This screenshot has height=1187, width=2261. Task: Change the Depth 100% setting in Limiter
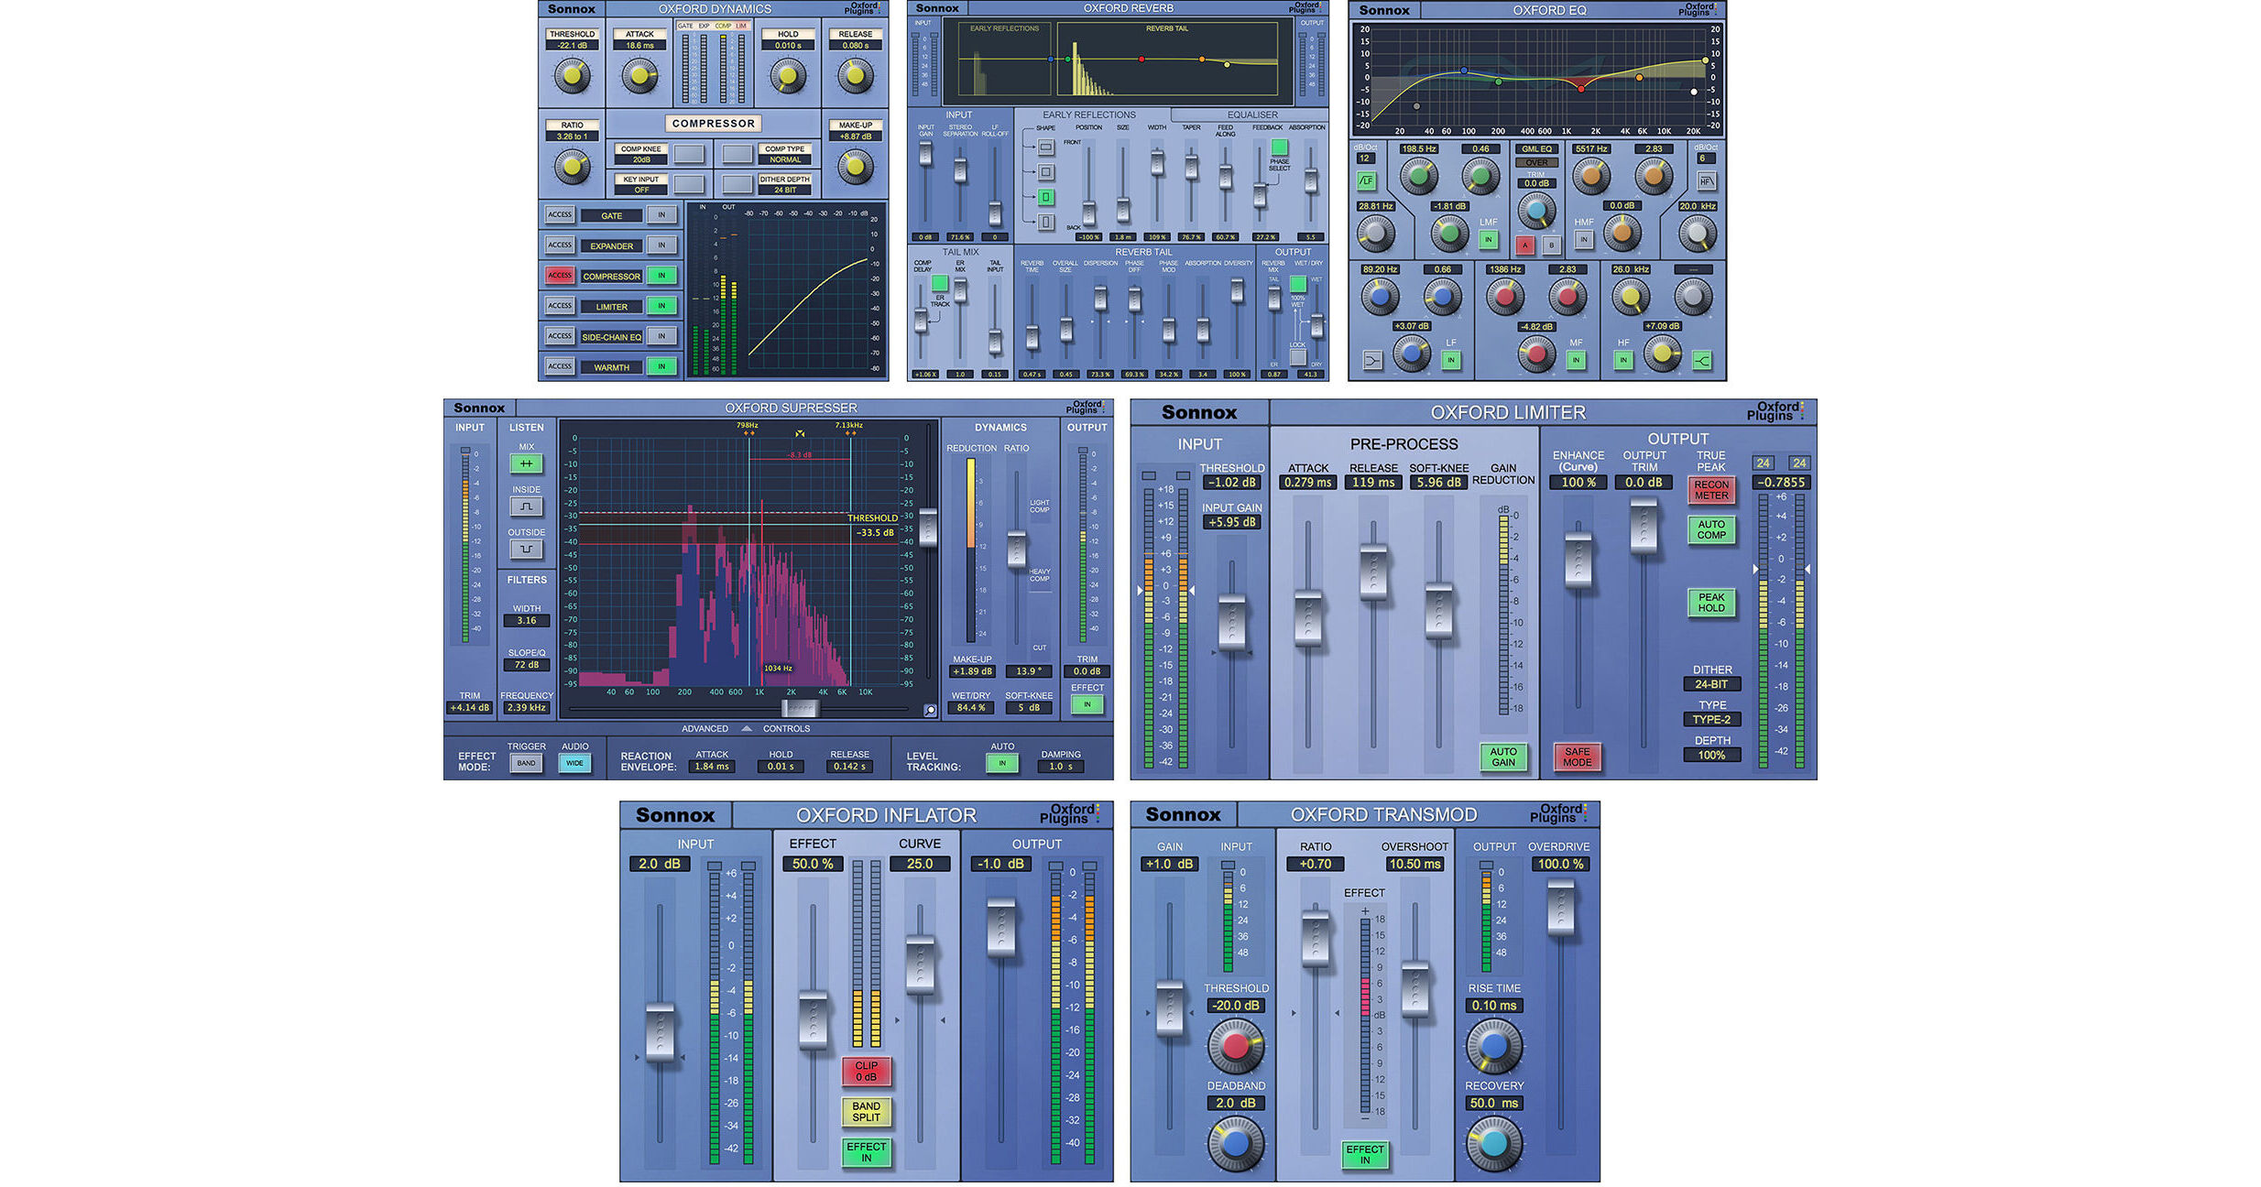1711,756
